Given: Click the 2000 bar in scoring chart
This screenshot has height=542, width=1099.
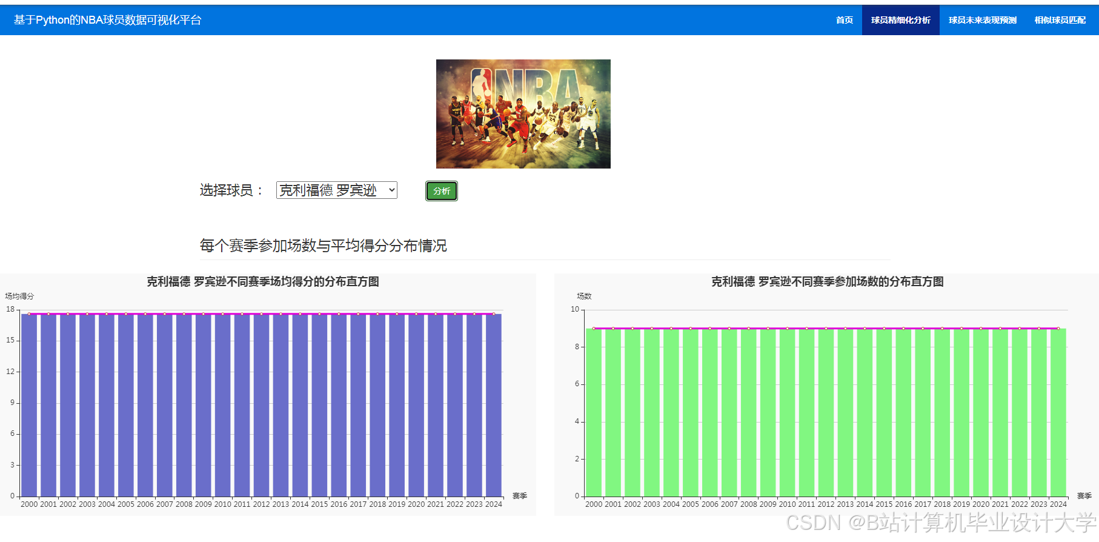Looking at the screenshot, I should 29,405.
